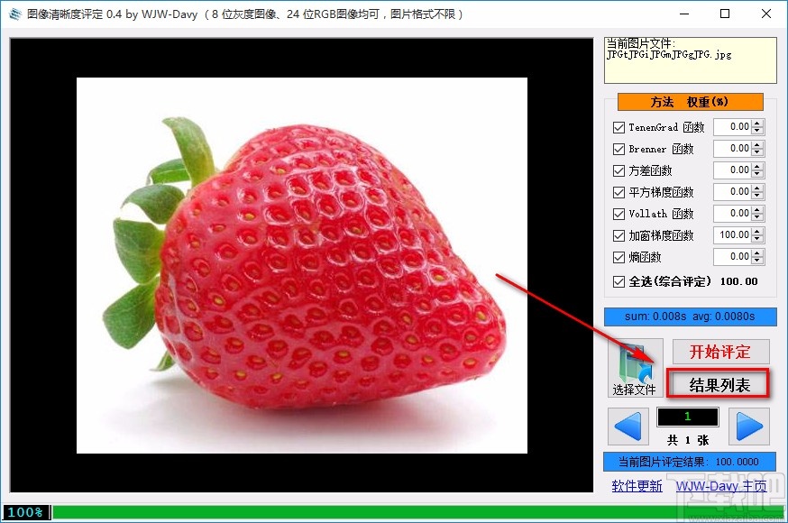The height and width of the screenshot is (523, 788).
Task: Open the WJW-Davy 主页 link
Action: 721,486
